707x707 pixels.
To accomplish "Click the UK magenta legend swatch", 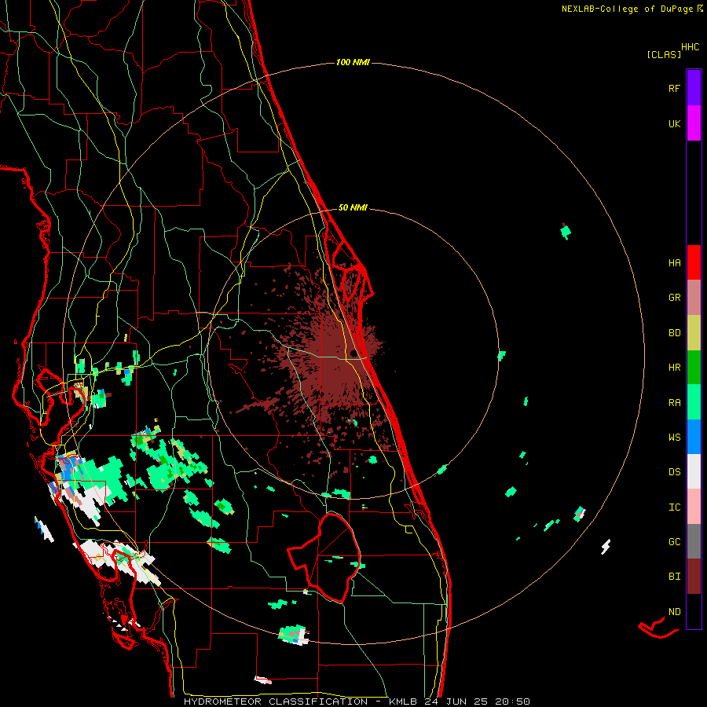I will [694, 123].
